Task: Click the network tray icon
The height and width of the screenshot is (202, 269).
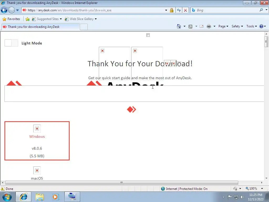Action: click(x=236, y=197)
